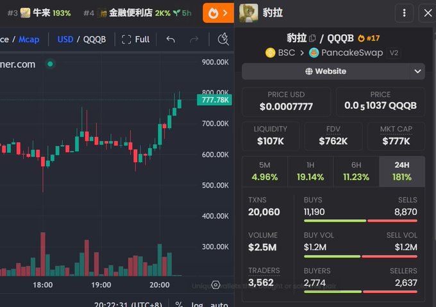Click the 牛来 token icon
The image size is (436, 307).
tap(25, 13)
